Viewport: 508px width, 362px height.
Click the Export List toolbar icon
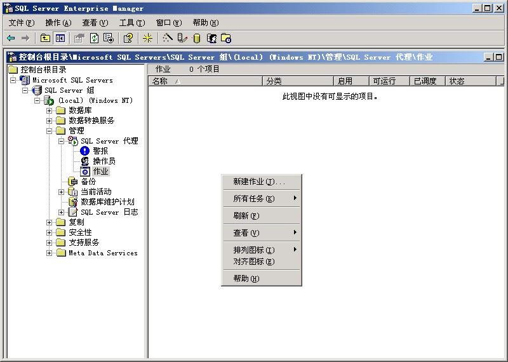pos(109,38)
